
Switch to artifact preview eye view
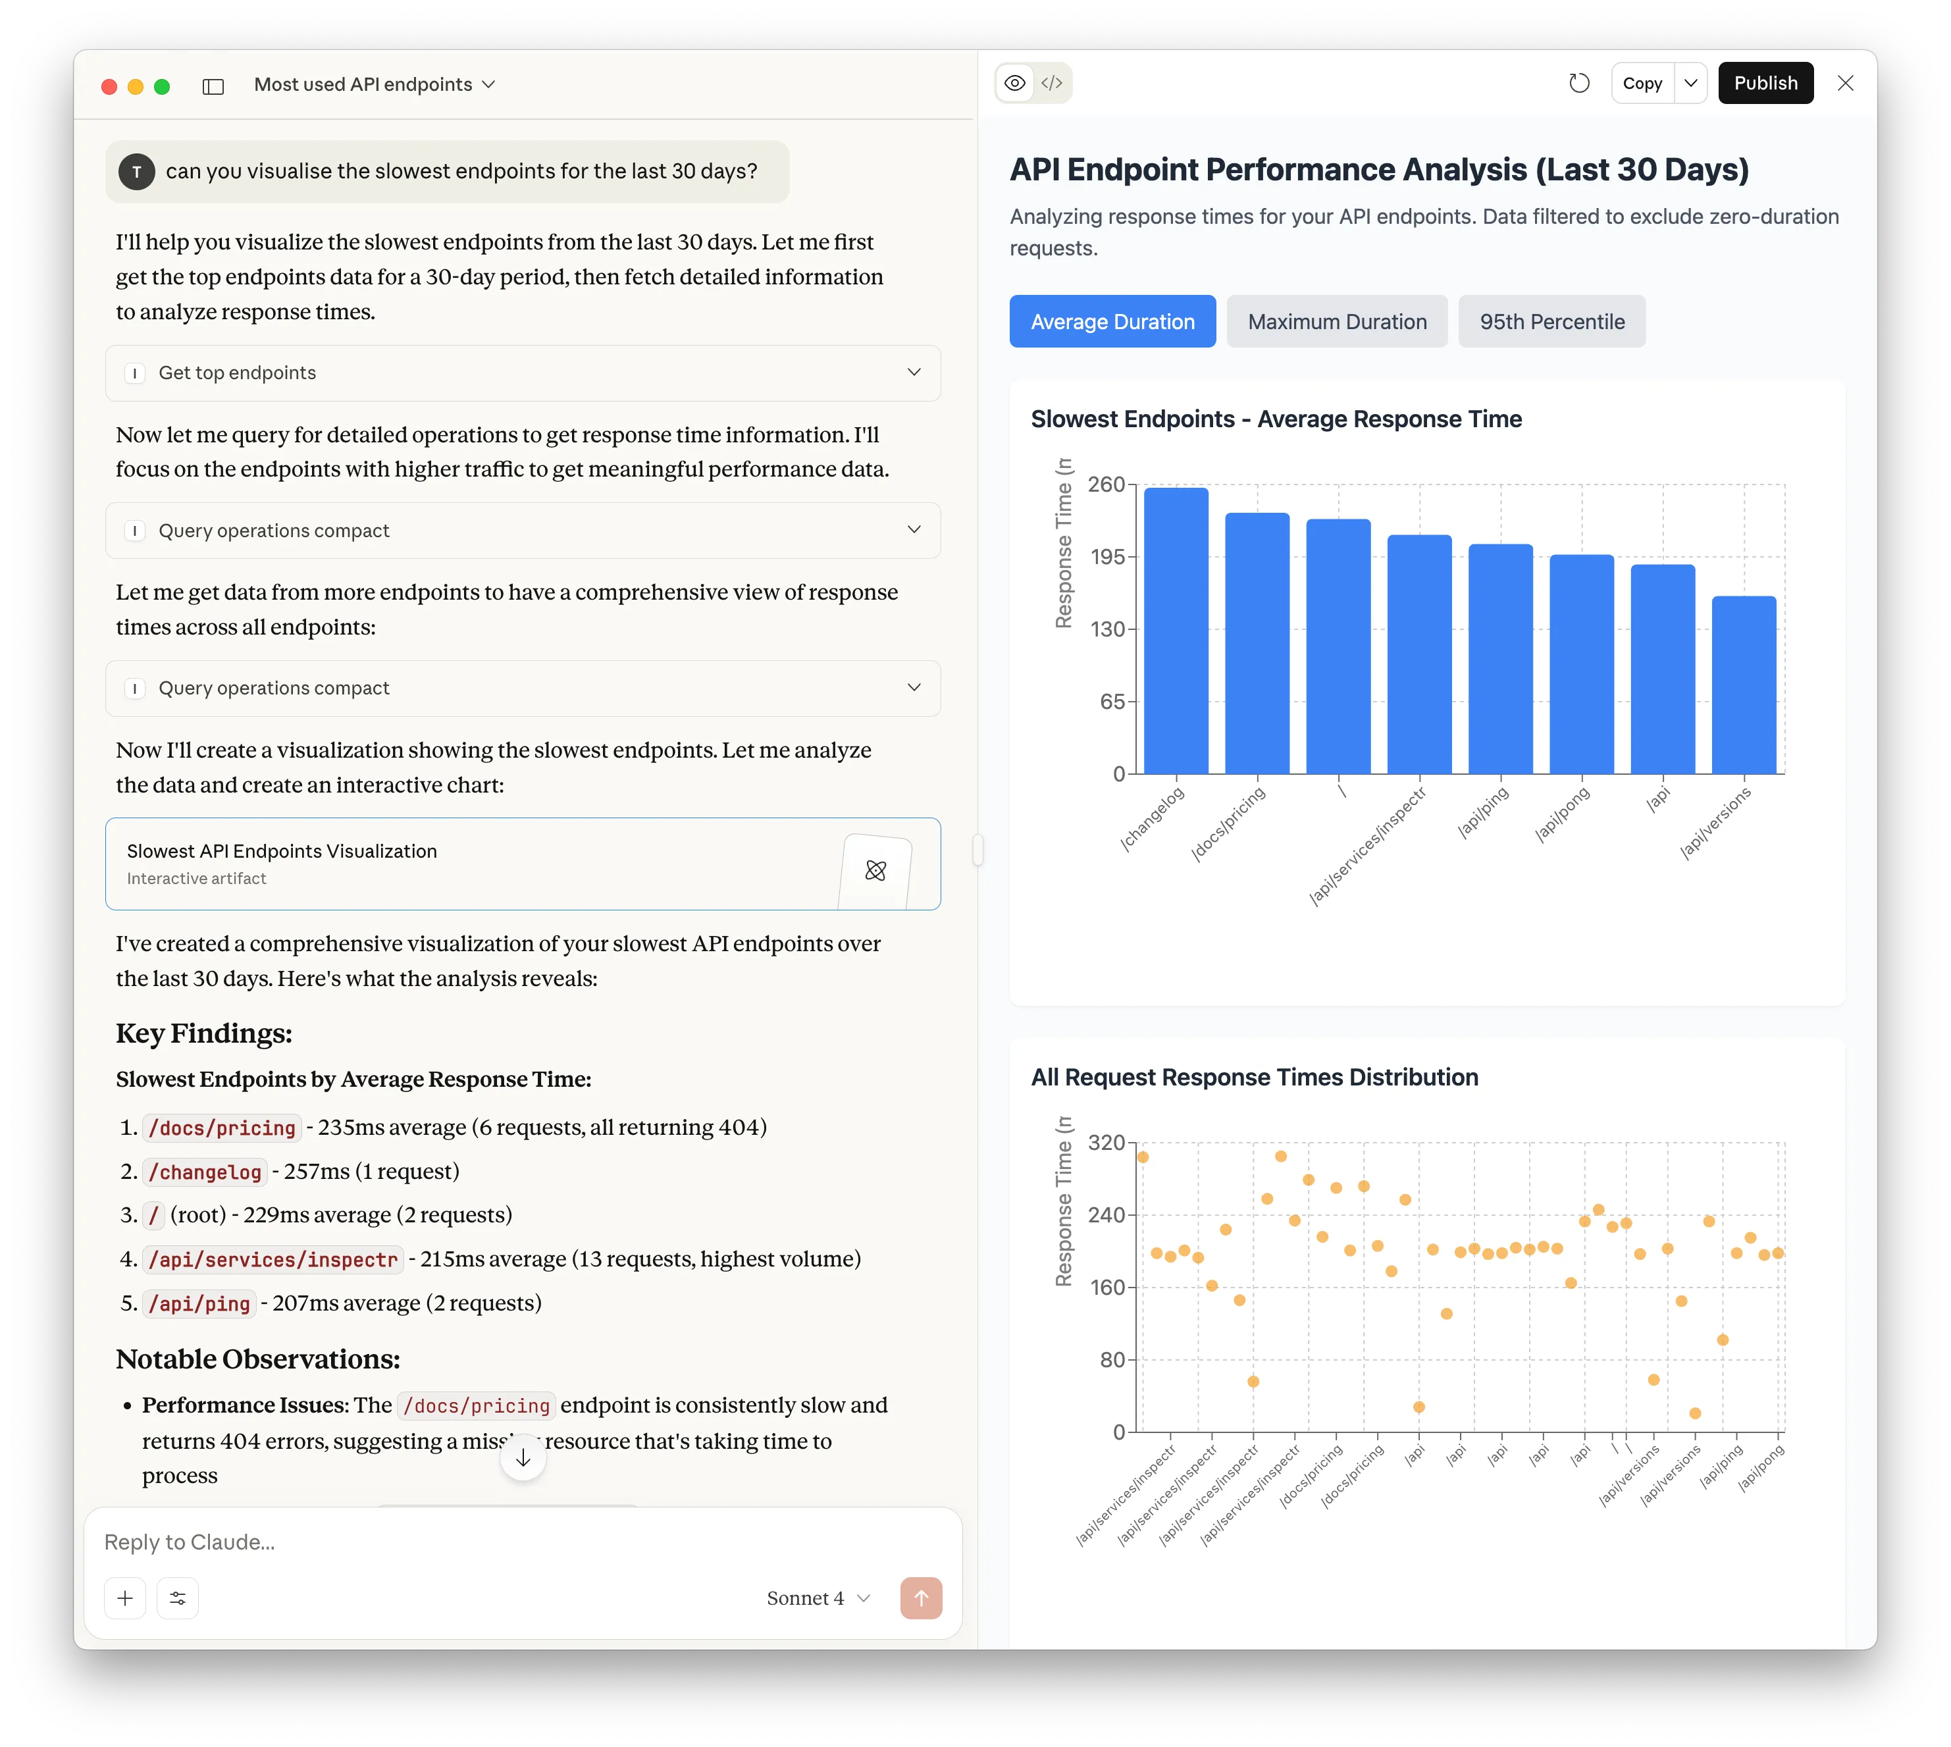[x=1014, y=84]
